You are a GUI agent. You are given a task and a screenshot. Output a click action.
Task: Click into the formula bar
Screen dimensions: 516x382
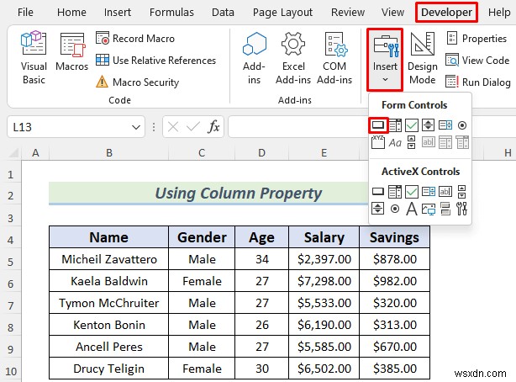[x=297, y=126]
